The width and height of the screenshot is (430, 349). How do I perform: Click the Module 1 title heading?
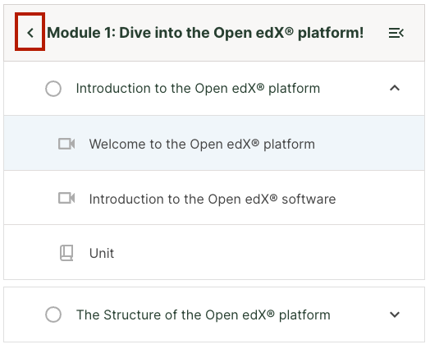(x=205, y=33)
